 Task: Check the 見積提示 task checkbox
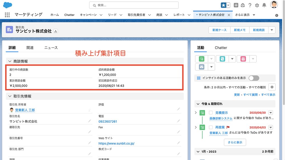tap(211, 113)
